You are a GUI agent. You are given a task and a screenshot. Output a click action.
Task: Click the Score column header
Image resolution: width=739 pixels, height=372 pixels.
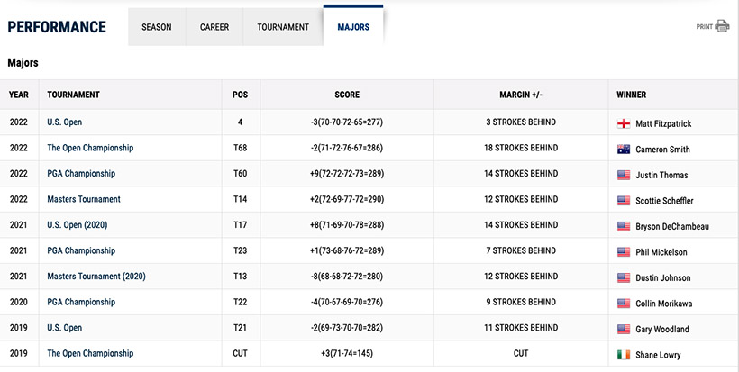347,95
